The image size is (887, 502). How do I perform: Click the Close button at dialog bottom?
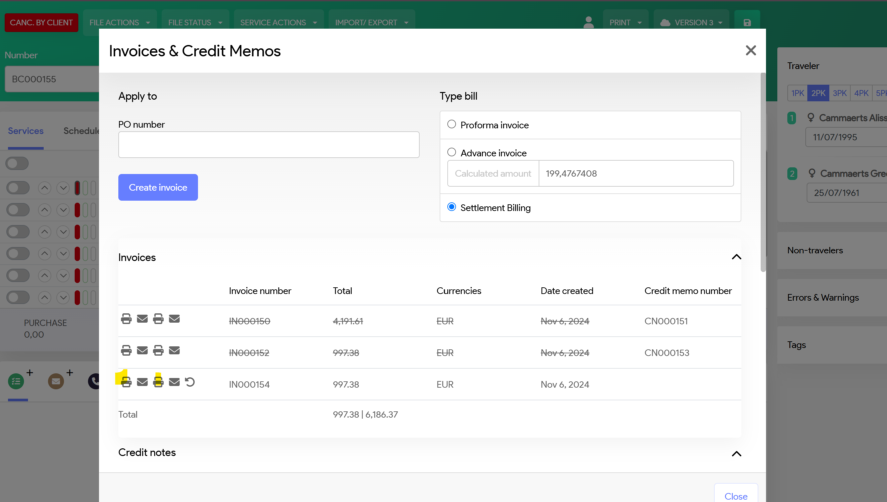click(736, 496)
